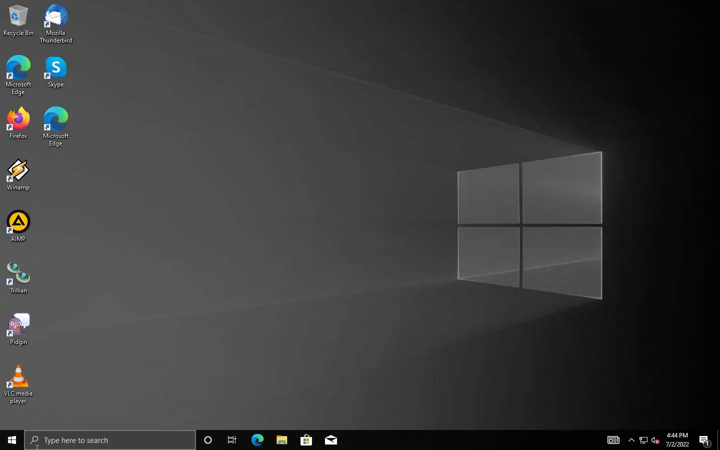720x450 pixels.
Task: Open Task View on the taskbar
Action: tap(232, 440)
